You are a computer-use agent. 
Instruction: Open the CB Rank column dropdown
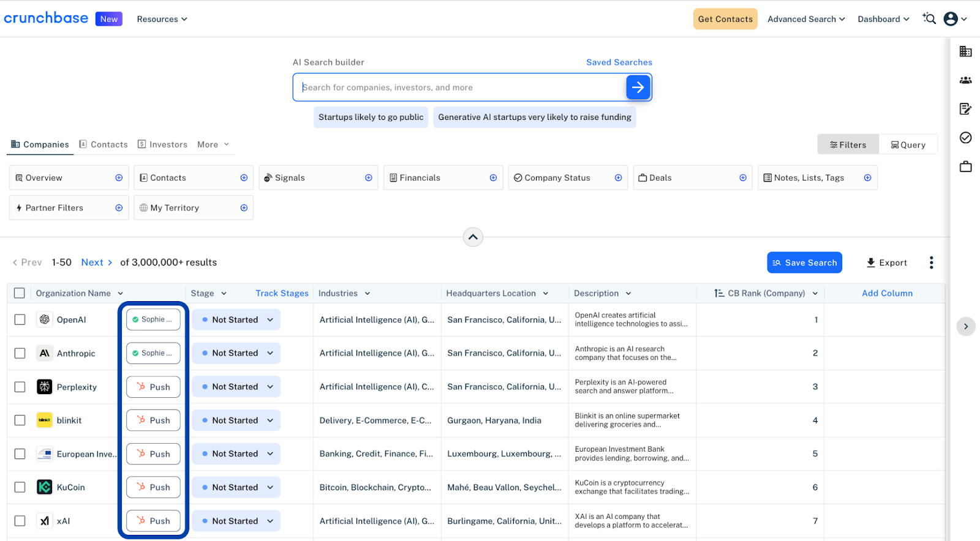[x=815, y=294]
